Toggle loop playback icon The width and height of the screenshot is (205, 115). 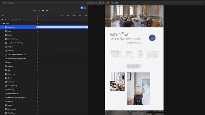(x=35, y=11)
